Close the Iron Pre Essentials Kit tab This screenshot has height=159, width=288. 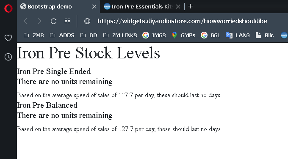[178, 7]
